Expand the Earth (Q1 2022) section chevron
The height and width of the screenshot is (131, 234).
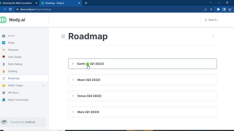pyautogui.click(x=73, y=64)
